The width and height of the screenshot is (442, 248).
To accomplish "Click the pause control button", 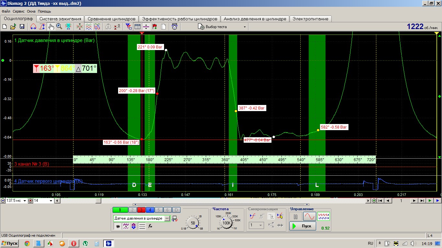I will 295,217.
